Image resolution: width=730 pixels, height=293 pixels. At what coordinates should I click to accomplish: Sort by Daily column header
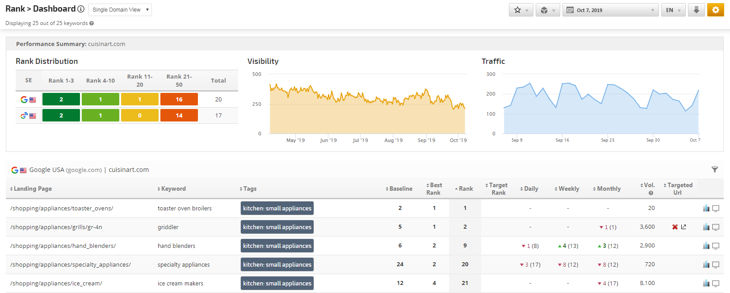point(529,189)
